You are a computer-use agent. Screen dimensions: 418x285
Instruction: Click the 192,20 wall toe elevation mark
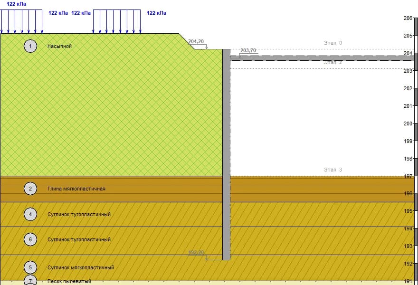pos(196,252)
